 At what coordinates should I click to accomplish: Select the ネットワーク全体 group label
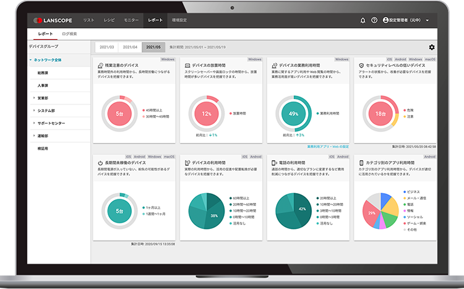(x=48, y=60)
